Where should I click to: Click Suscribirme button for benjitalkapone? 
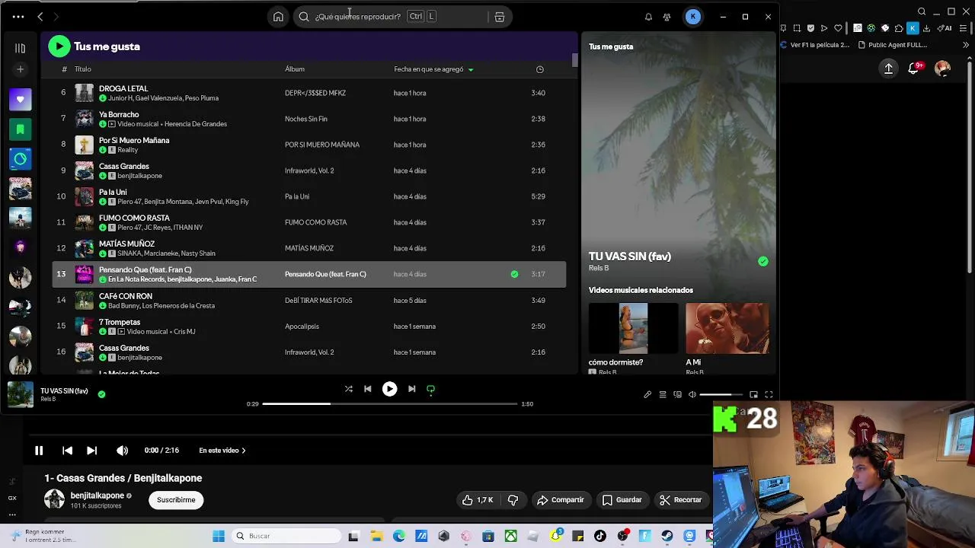[x=176, y=500]
